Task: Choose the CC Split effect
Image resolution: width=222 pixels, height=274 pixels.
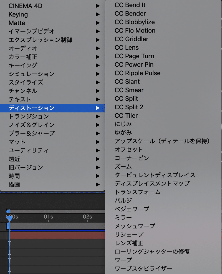Action: (x=163, y=99)
